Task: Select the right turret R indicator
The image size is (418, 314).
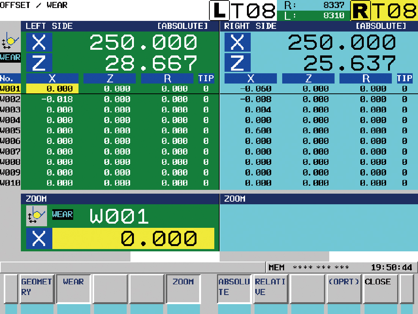Action: (x=360, y=11)
